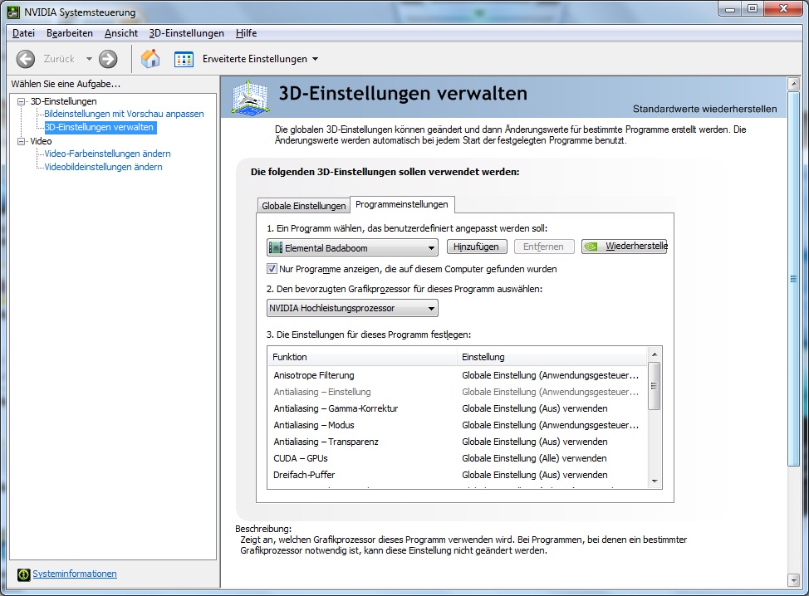Click the settings list scroll-up arrow
The height and width of the screenshot is (596, 809).
[655, 354]
